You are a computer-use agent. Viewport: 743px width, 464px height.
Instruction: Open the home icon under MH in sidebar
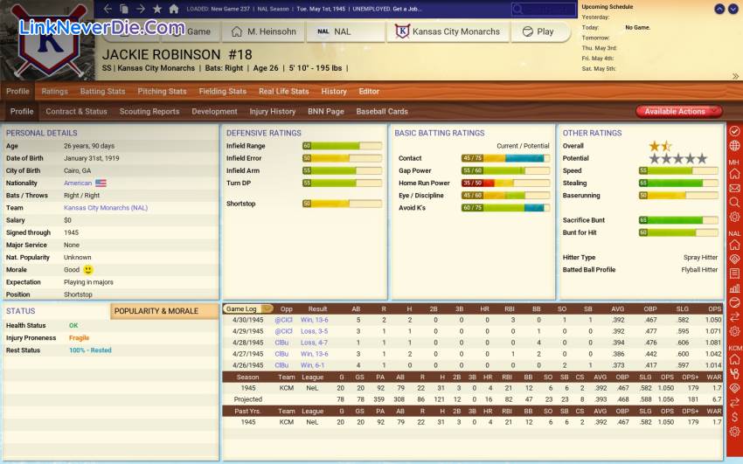(x=734, y=174)
